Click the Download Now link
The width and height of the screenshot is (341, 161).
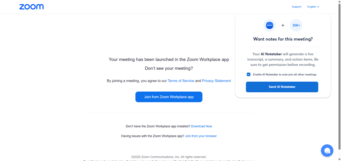pos(202,126)
